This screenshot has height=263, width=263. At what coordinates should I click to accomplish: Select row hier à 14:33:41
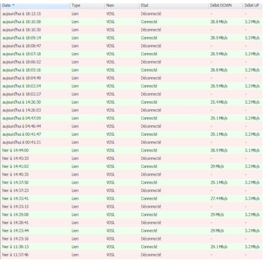coord(131,199)
